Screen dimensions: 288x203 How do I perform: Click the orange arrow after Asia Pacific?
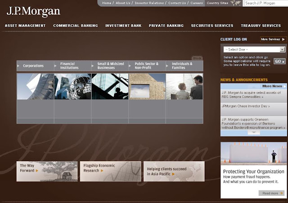173,174
